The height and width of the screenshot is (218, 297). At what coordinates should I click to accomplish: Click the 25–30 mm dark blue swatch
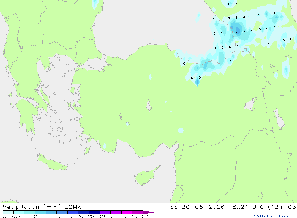[94, 212]
